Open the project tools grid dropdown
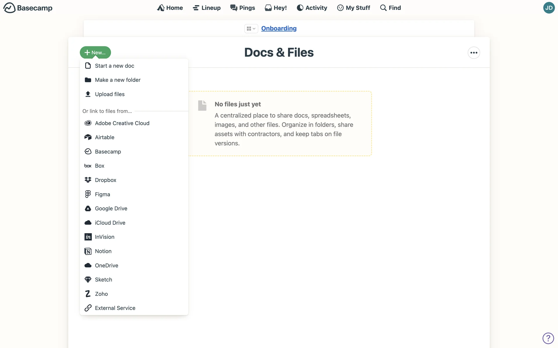558x348 pixels. [x=251, y=28]
